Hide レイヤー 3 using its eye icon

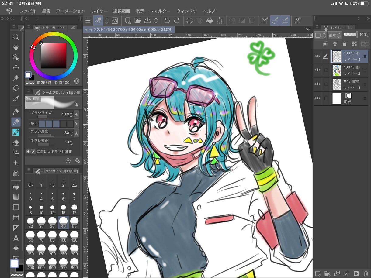(317, 70)
